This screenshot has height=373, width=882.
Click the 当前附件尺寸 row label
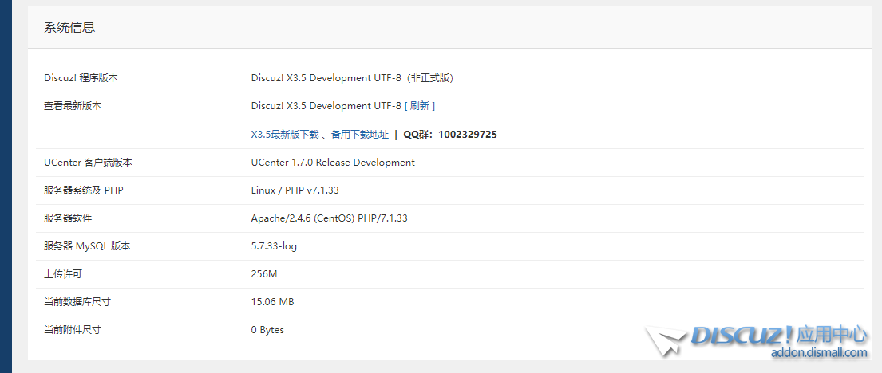click(x=73, y=330)
